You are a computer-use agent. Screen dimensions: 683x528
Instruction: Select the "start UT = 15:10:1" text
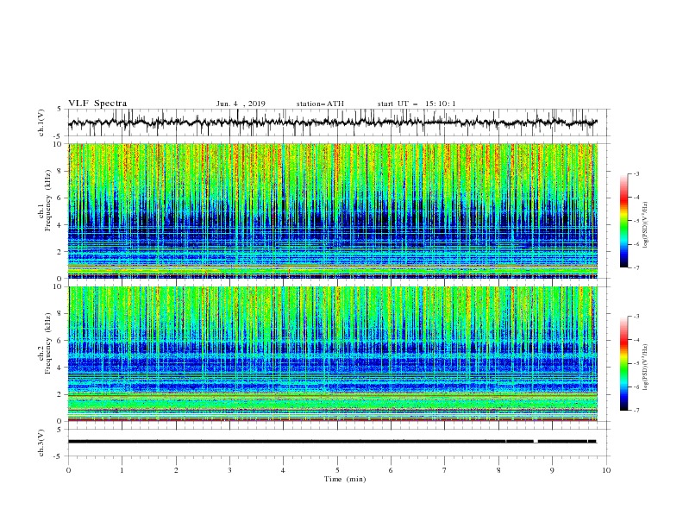click(x=417, y=104)
